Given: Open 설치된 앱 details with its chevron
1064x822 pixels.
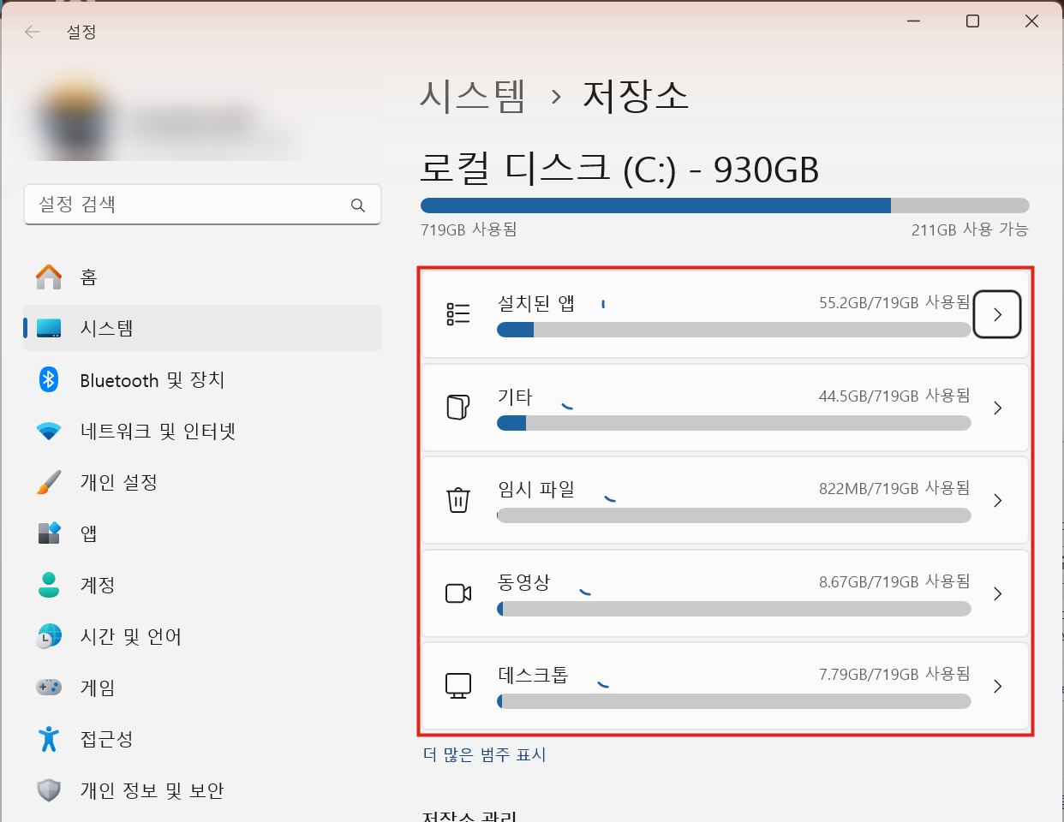Looking at the screenshot, I should point(997,314).
